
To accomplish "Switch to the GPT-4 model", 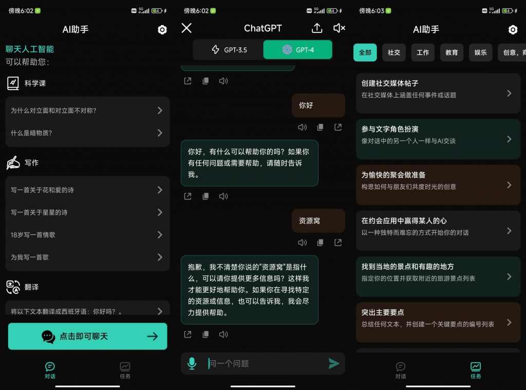I will click(x=298, y=50).
